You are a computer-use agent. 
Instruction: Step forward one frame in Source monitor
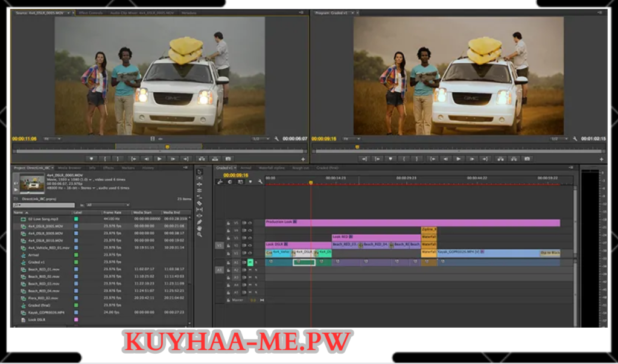tap(173, 159)
